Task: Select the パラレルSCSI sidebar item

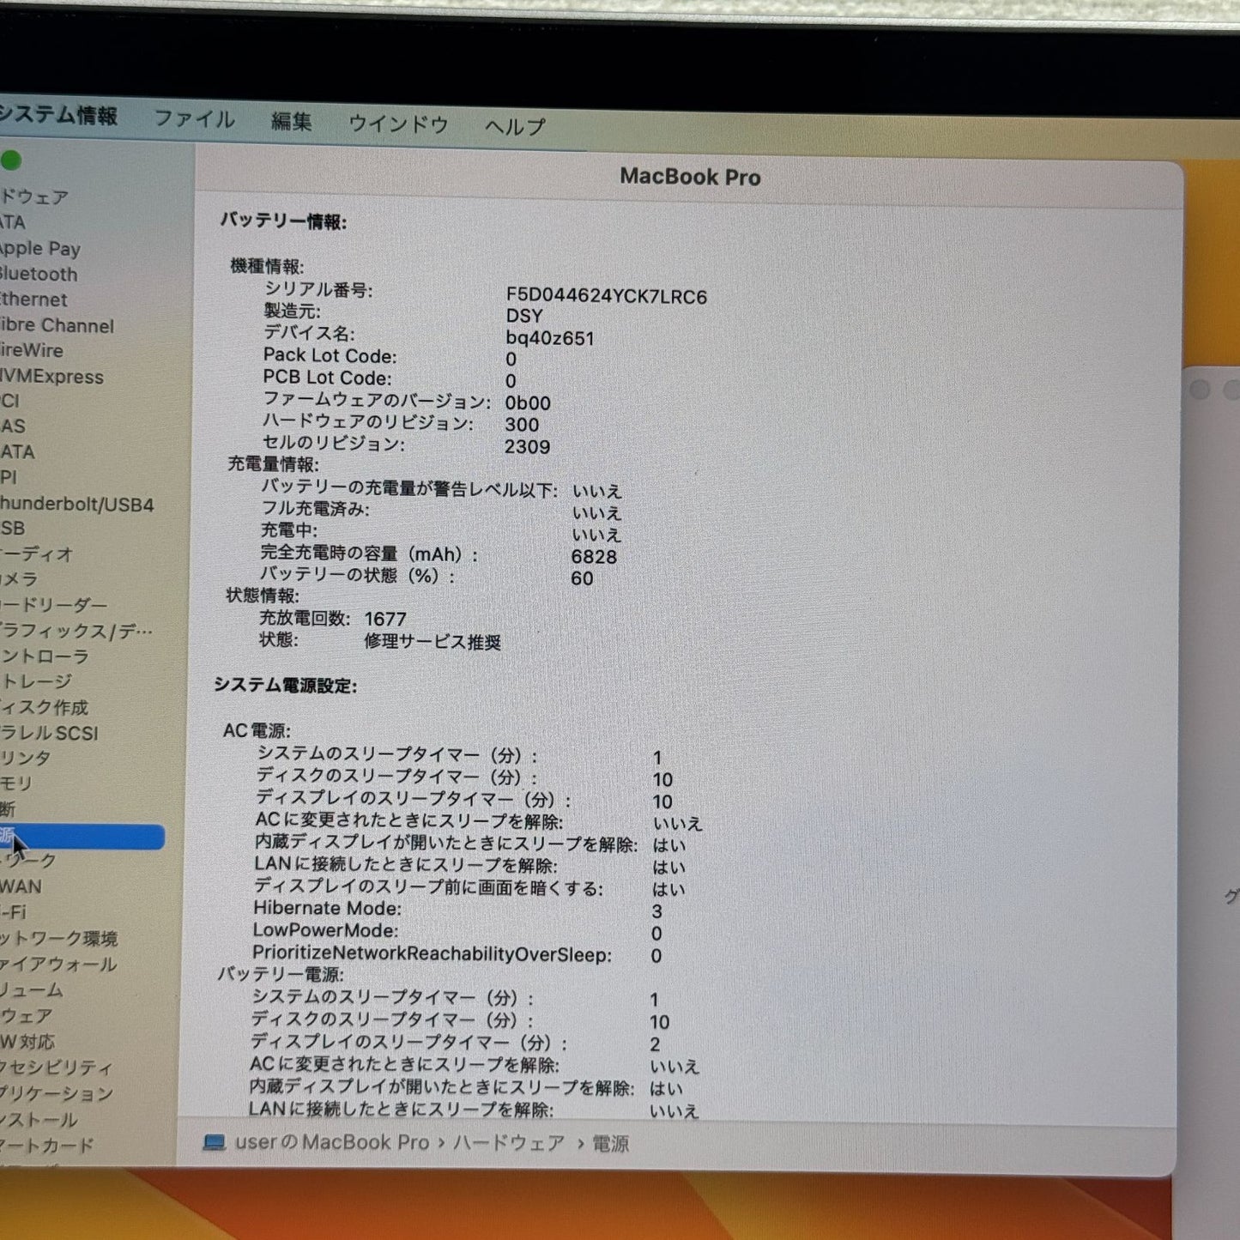Action: 49,734
